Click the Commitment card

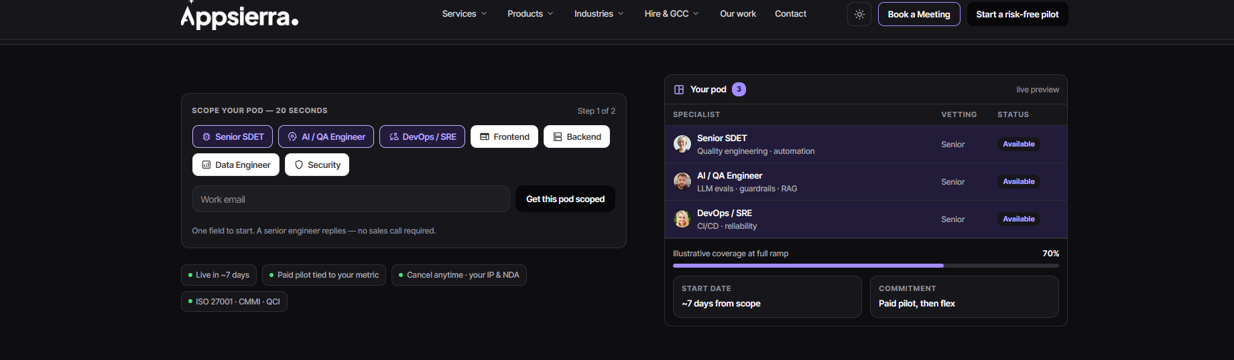click(x=965, y=296)
